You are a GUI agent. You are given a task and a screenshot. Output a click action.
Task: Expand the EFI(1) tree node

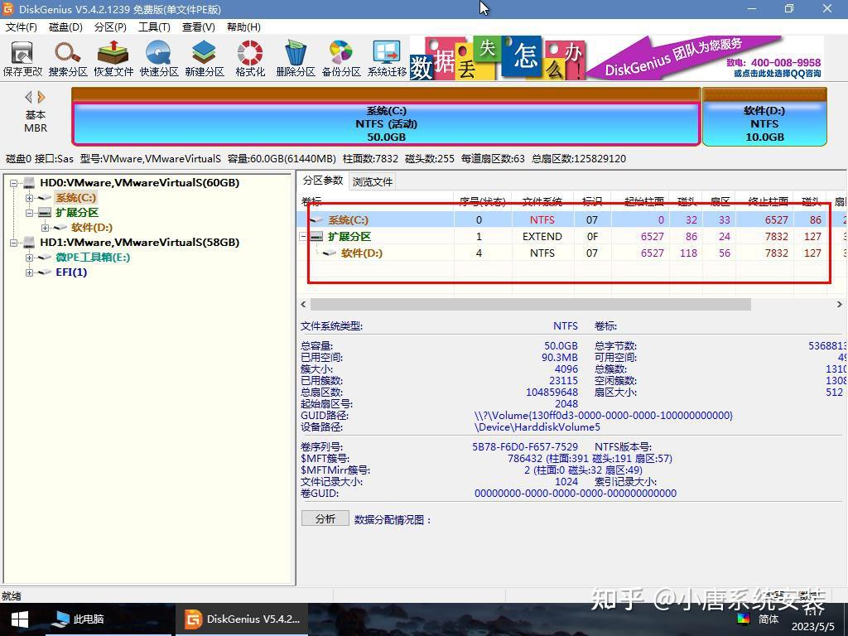(x=29, y=272)
